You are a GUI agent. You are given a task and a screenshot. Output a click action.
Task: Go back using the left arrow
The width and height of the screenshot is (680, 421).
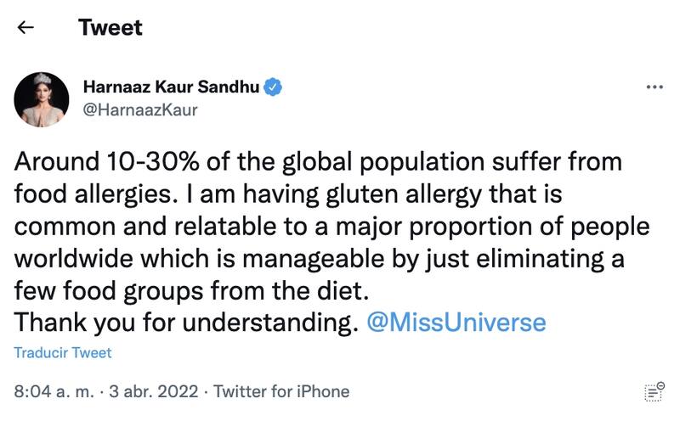click(25, 27)
